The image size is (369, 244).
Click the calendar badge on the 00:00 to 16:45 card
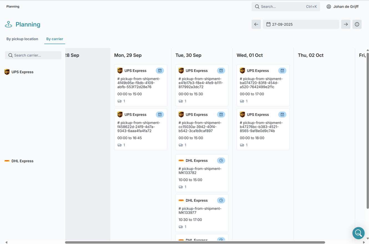click(x=160, y=115)
